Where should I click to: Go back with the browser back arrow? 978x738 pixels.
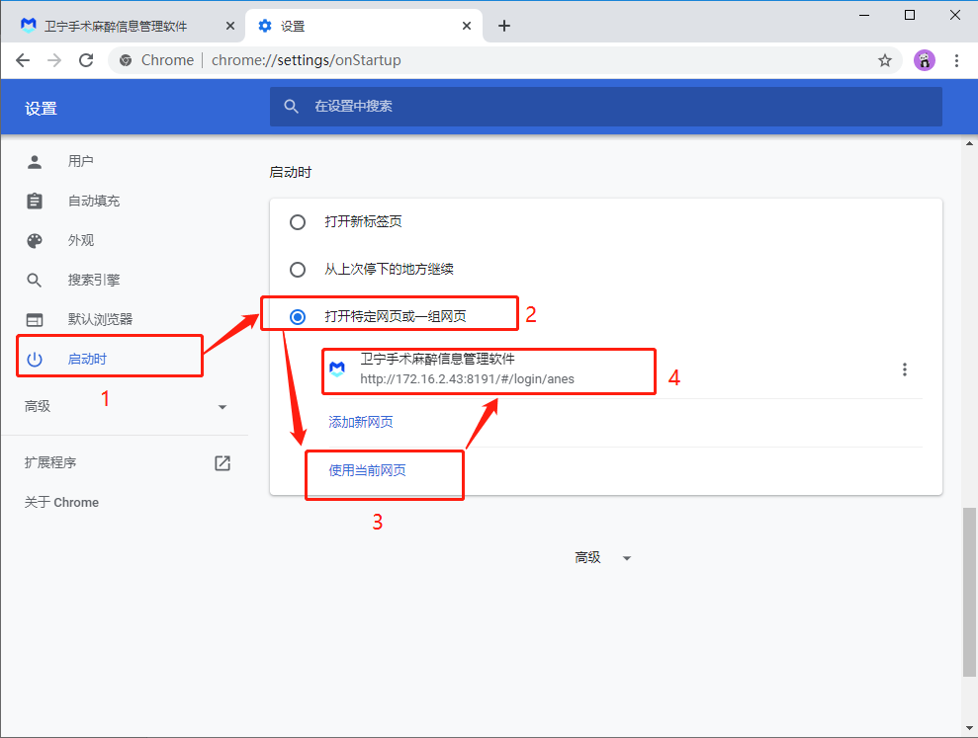pos(23,60)
